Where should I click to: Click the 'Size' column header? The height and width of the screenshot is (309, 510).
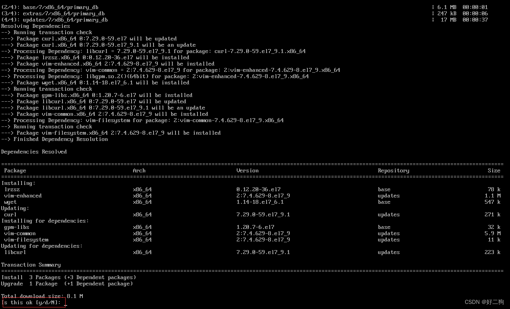pos(494,171)
